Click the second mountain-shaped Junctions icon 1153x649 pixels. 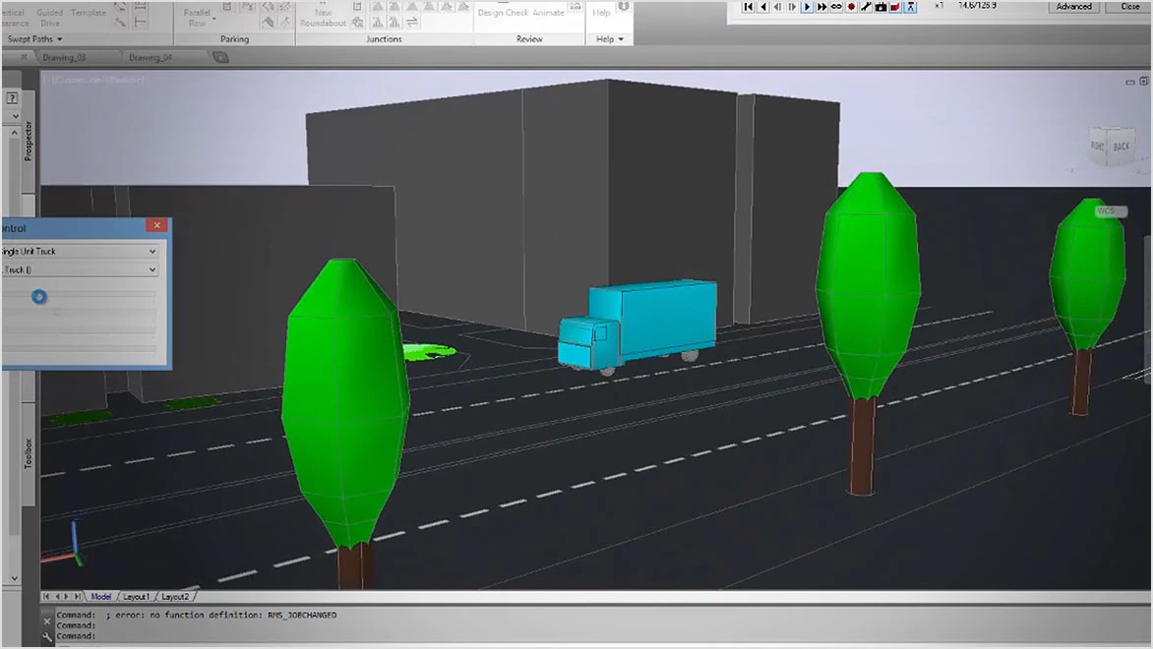(x=394, y=7)
